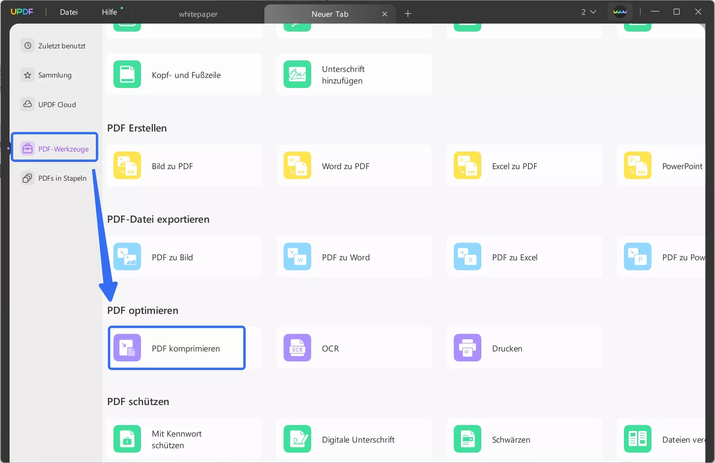This screenshot has height=463, width=715.
Task: Open the OCR tool label
Action: (330, 348)
